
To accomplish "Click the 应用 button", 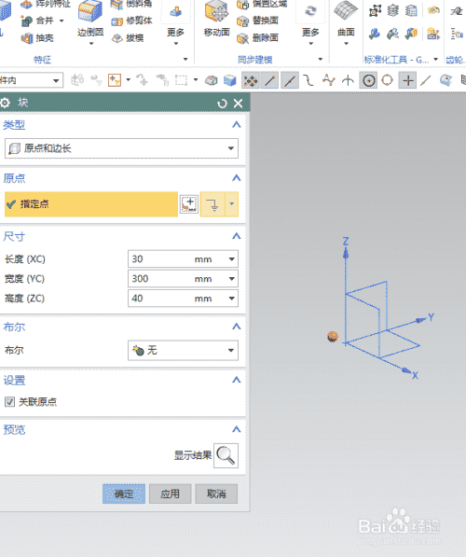I will click(170, 494).
